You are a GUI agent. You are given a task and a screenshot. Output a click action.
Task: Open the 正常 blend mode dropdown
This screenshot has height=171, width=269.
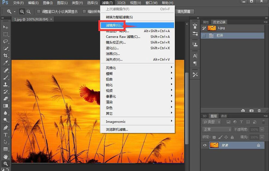[217, 129]
